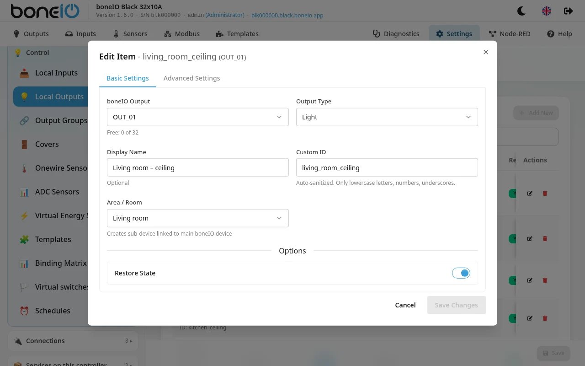The width and height of the screenshot is (585, 366).
Task: Click the Local Outputs bulb icon in sidebar
Action: (x=24, y=97)
